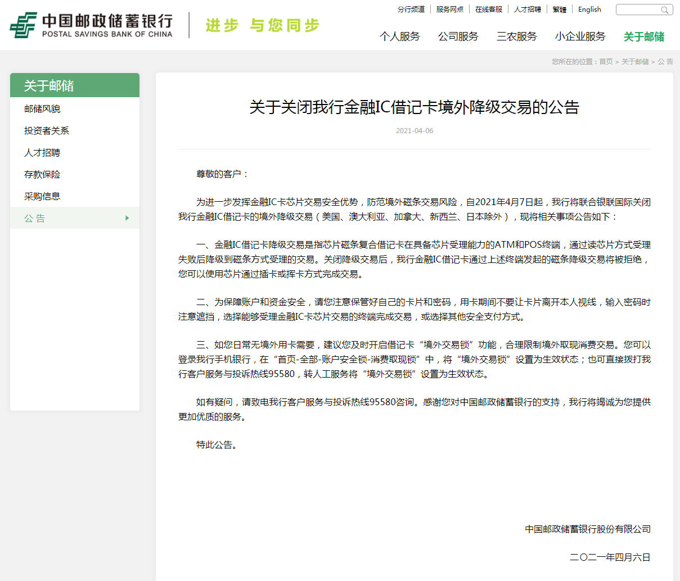The image size is (680, 581).
Task: Open 分行频道 top link
Action: click(x=411, y=10)
